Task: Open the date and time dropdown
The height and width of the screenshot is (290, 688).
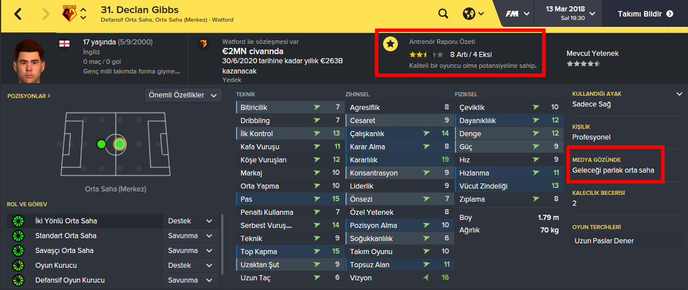Action: (571, 14)
